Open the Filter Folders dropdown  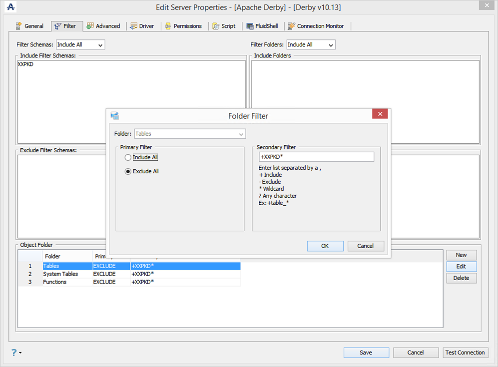click(x=311, y=45)
